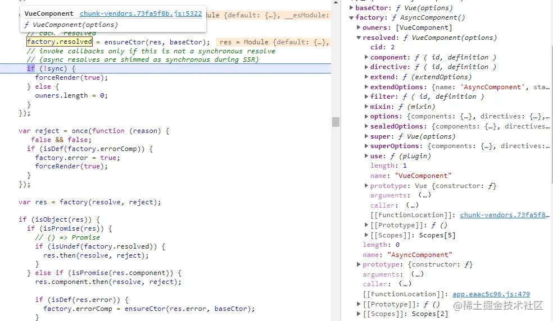
Task: Select the length: 0 property
Action: pos(381,245)
